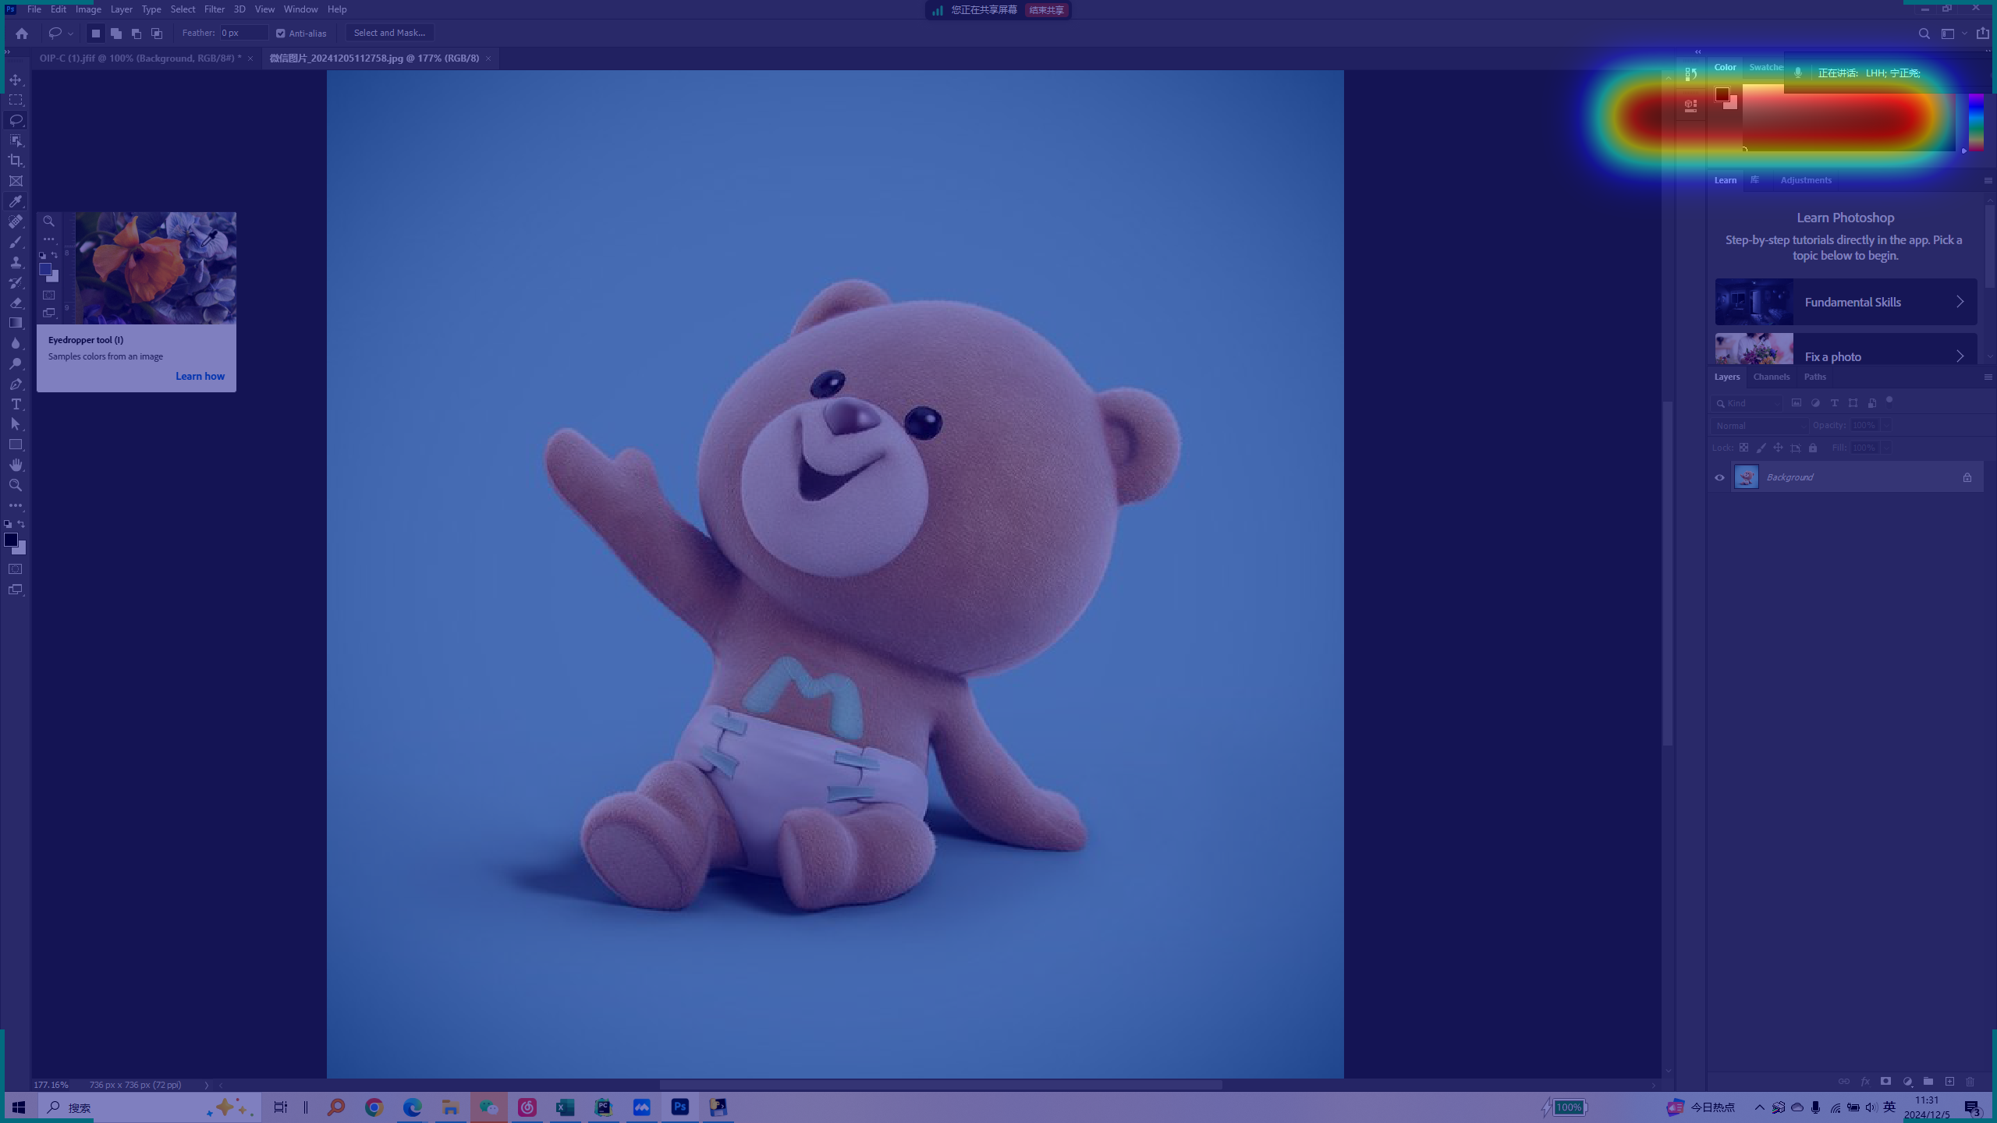The image size is (1997, 1123).
Task: Toggle the layer filter on/off switch
Action: pos(1889,401)
